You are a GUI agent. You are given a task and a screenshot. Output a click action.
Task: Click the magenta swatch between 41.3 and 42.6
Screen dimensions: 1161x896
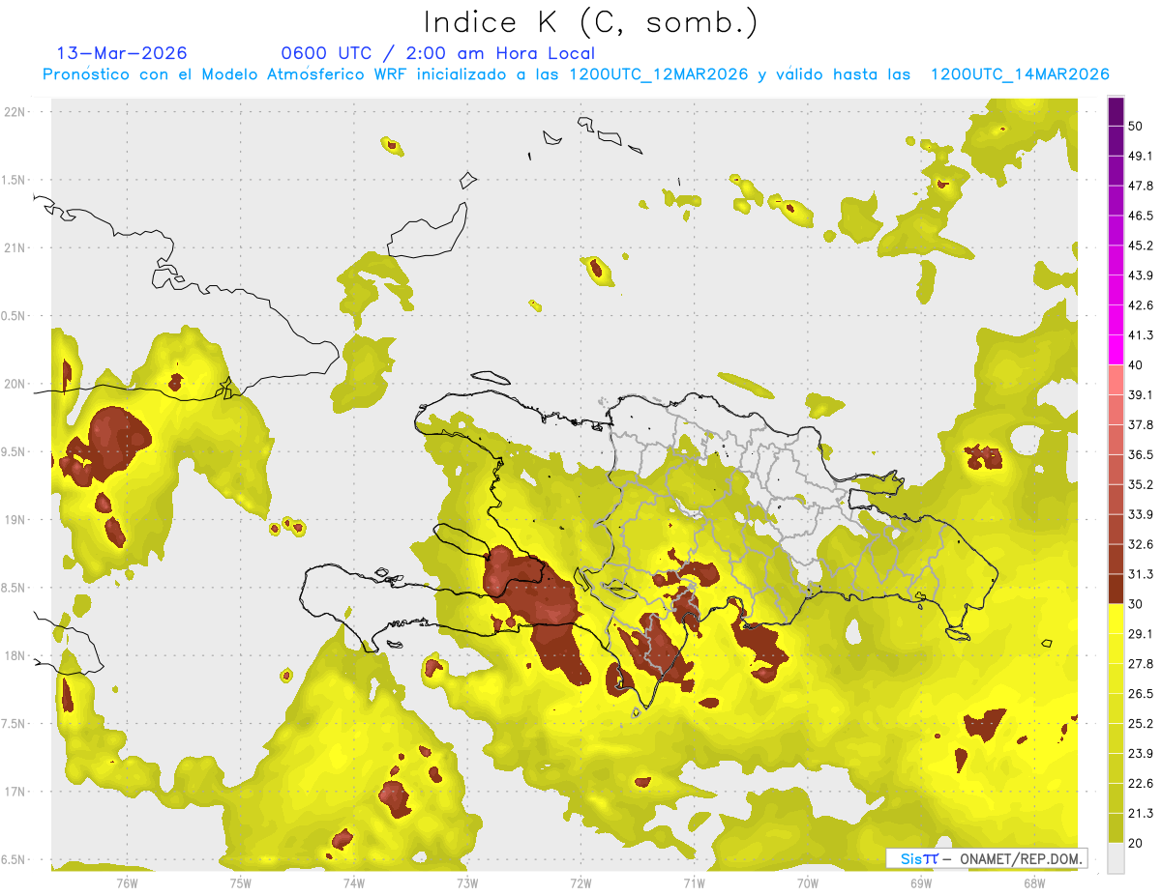pos(1116,320)
